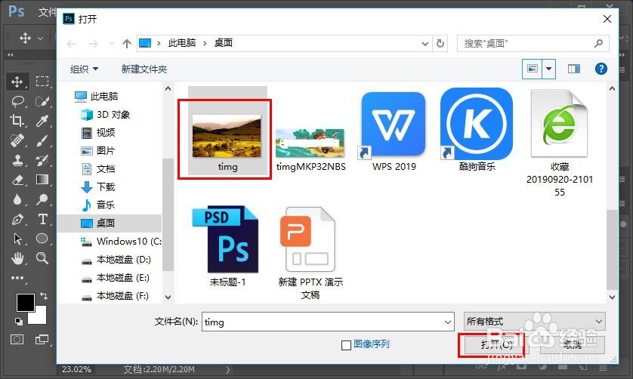Select the Brush tool
This screenshot has height=379, width=633.
tap(42, 140)
